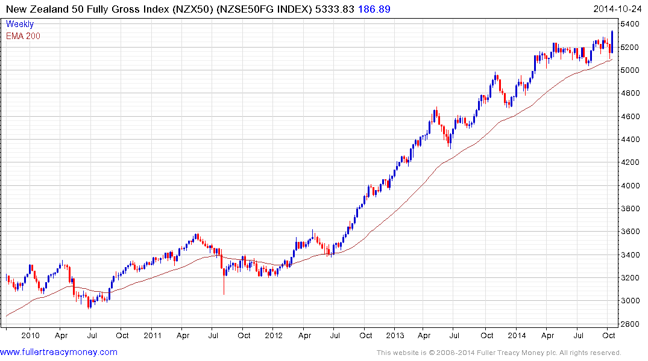This screenshot has height=361, width=648.
Task: Open the www.fullertreacymoney.com link
Action: point(58,352)
